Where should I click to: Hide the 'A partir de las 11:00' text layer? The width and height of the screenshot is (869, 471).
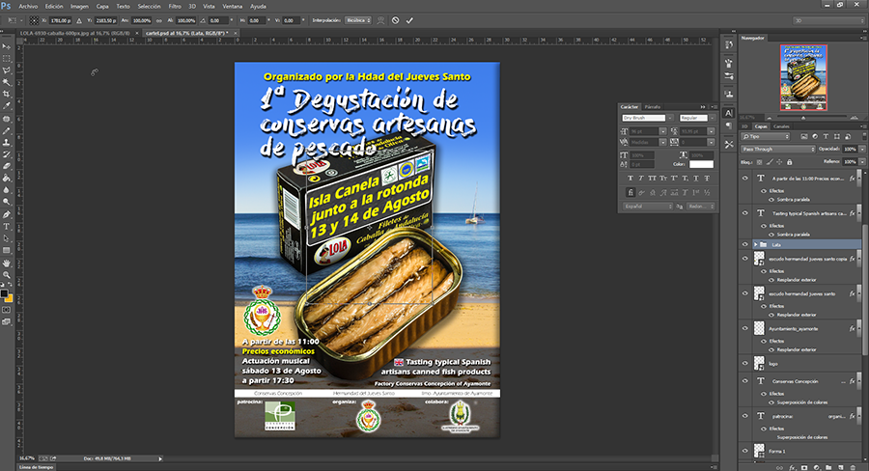point(744,179)
